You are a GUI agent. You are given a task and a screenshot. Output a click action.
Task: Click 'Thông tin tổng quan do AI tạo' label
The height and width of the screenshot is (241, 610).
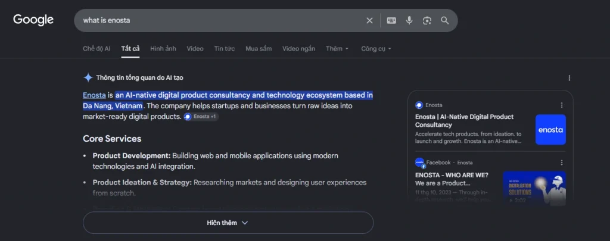point(139,78)
